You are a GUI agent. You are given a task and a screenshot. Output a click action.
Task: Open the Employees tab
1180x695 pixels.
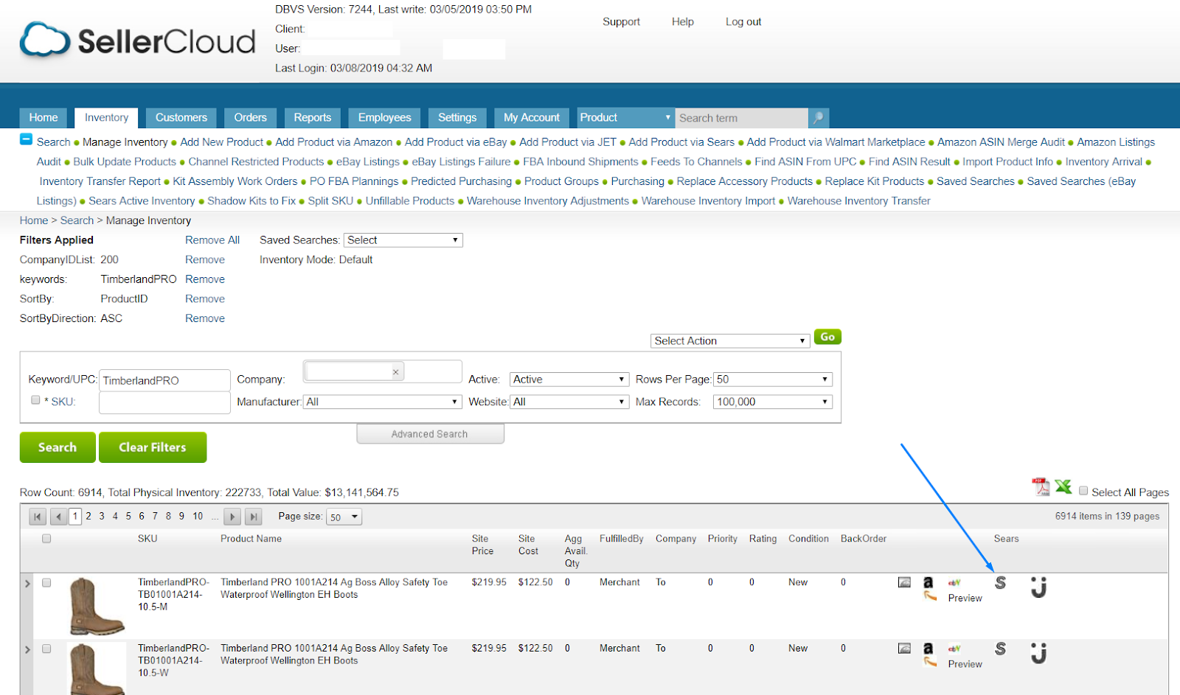pos(385,118)
